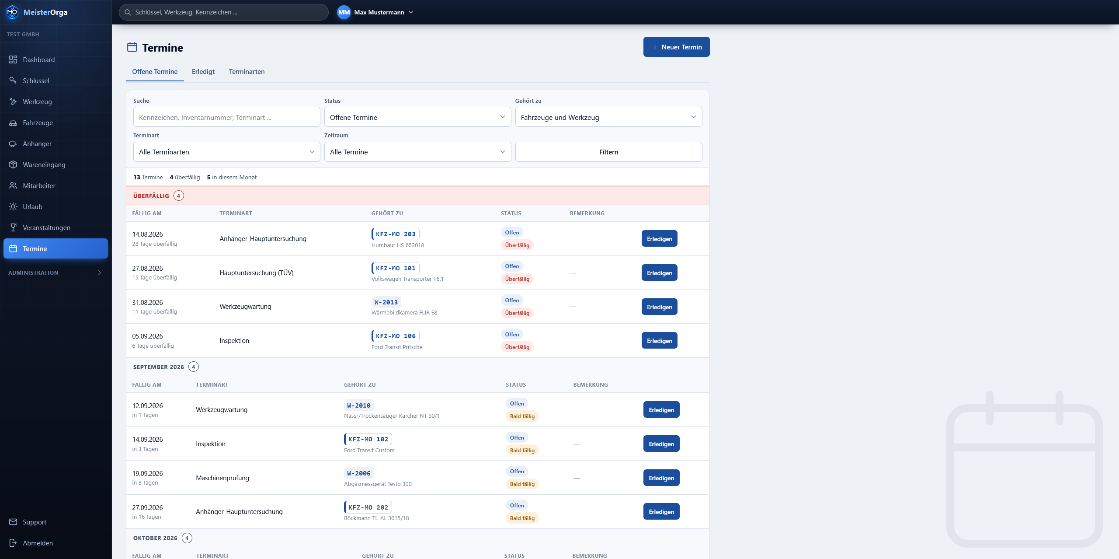Open Veranstaltungen via the glass icon
1119x559 pixels.
coord(13,227)
